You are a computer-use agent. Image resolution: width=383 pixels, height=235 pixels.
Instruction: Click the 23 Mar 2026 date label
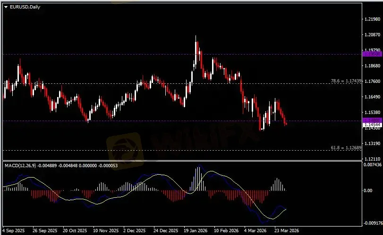[287, 231]
